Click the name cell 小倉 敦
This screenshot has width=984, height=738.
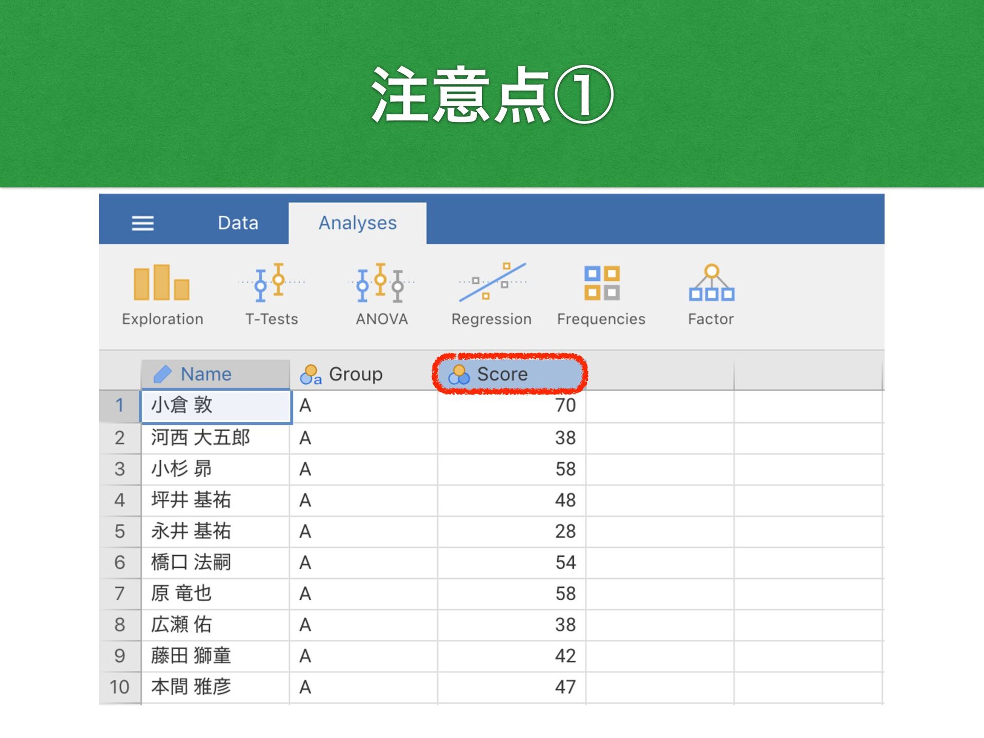[x=216, y=406]
